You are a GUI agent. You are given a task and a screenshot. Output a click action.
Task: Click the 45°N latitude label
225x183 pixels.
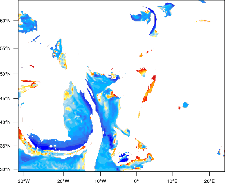click(5, 98)
